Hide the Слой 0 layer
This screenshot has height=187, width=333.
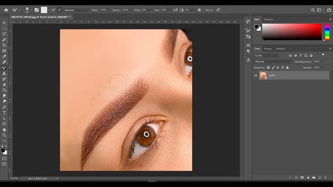pyautogui.click(x=255, y=75)
